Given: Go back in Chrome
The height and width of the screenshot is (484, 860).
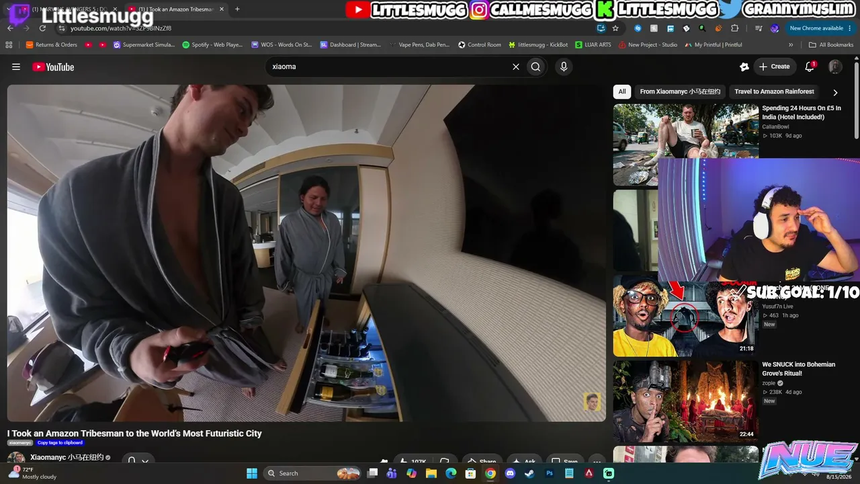Looking at the screenshot, I should click(10, 28).
